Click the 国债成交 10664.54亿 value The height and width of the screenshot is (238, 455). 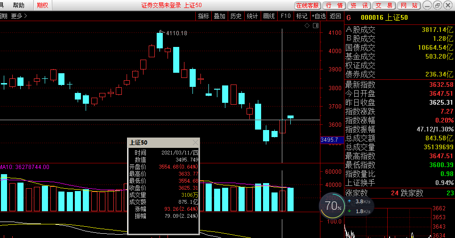pos(436,47)
